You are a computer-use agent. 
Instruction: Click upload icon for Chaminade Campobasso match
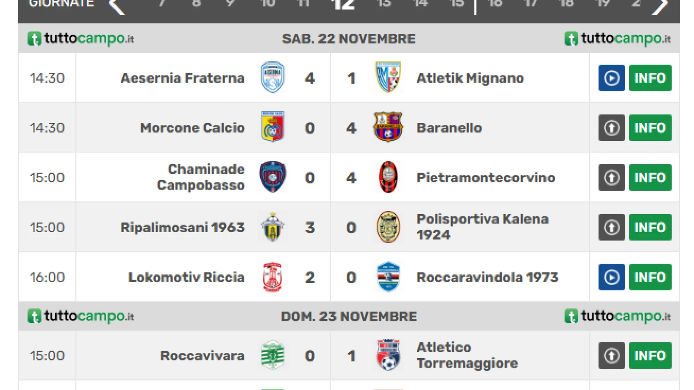point(611,178)
